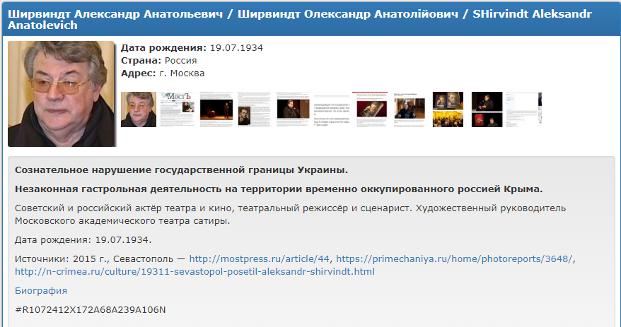Open the eighth thumbnail with seated man photo
Screen dimensions: 621x327
click(409, 109)
